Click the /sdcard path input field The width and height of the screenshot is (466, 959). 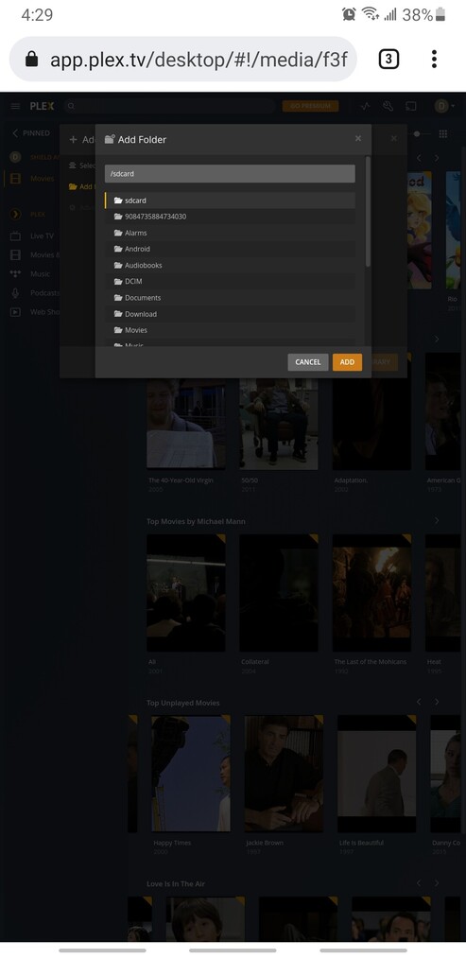230,174
